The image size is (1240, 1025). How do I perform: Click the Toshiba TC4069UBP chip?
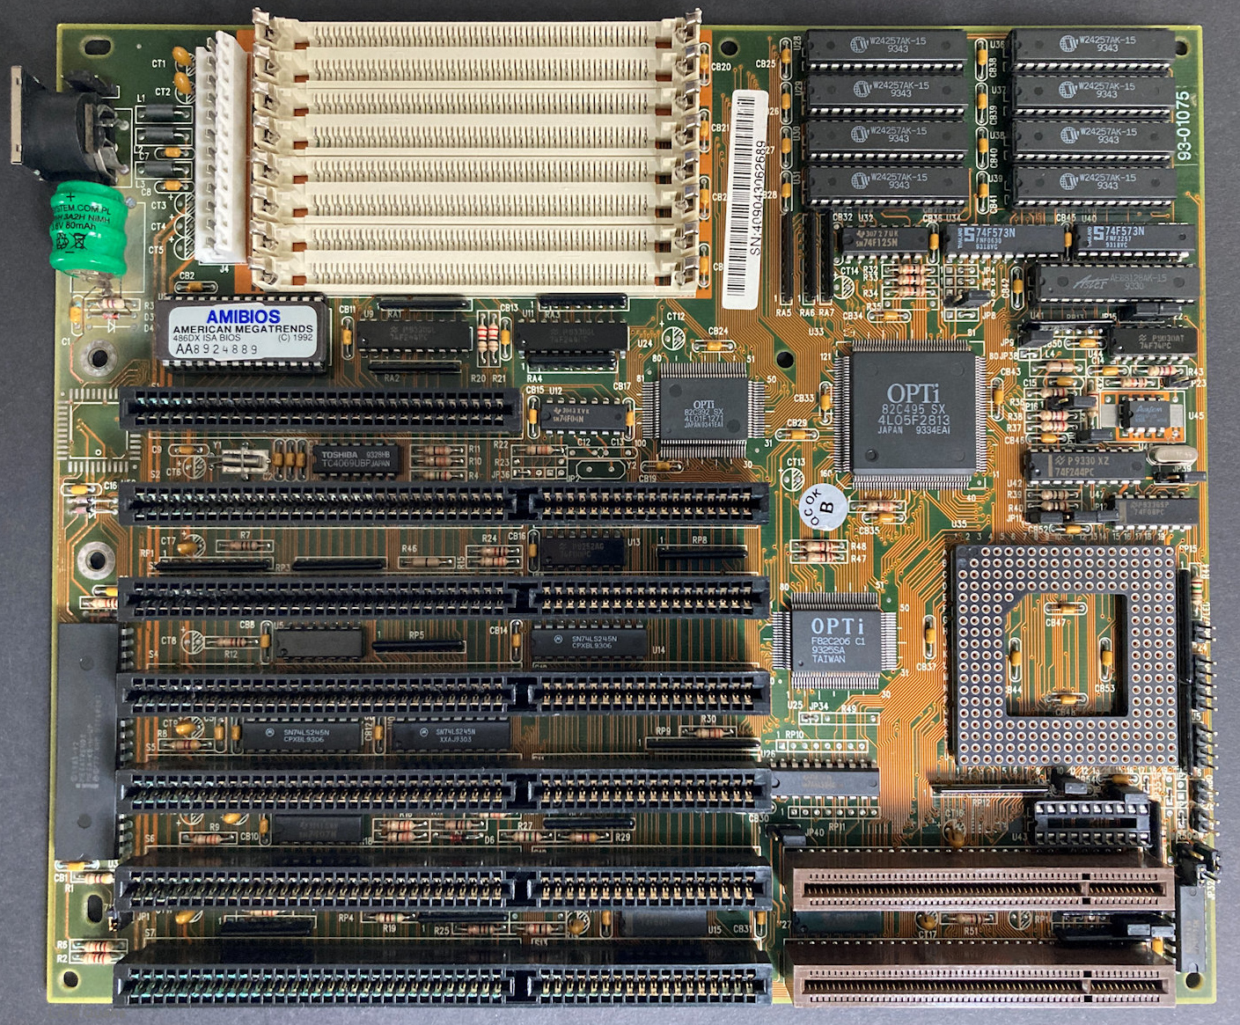[x=356, y=459]
